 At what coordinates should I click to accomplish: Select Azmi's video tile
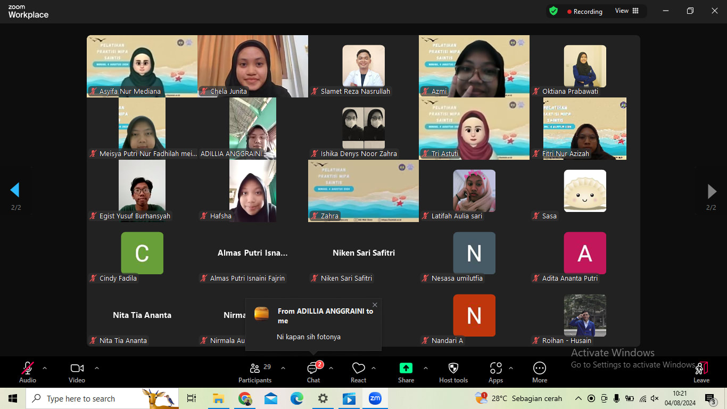pos(474,66)
